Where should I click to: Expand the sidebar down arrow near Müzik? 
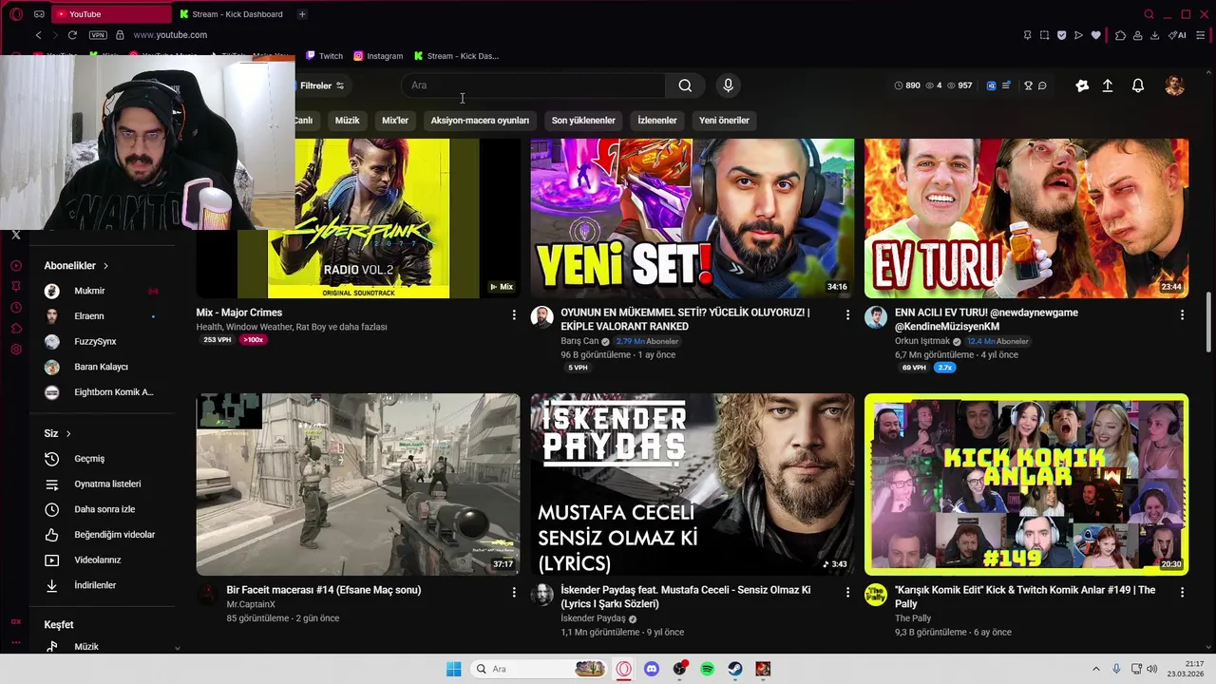pyautogui.click(x=177, y=648)
